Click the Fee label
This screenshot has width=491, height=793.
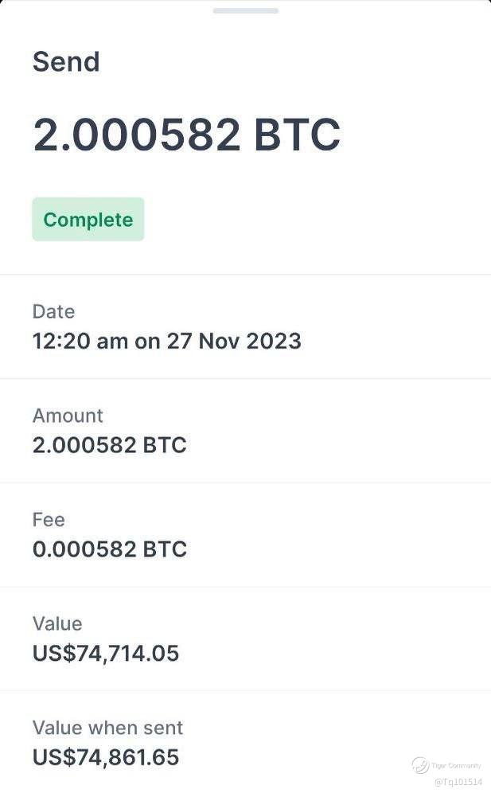49,520
